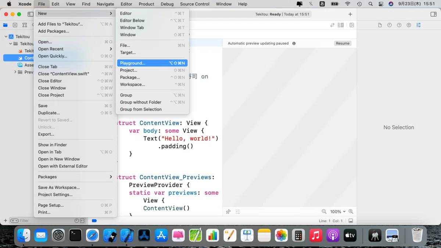The height and width of the screenshot is (248, 441).
Task: Click the editor review arrows icon
Action: coord(332,25)
